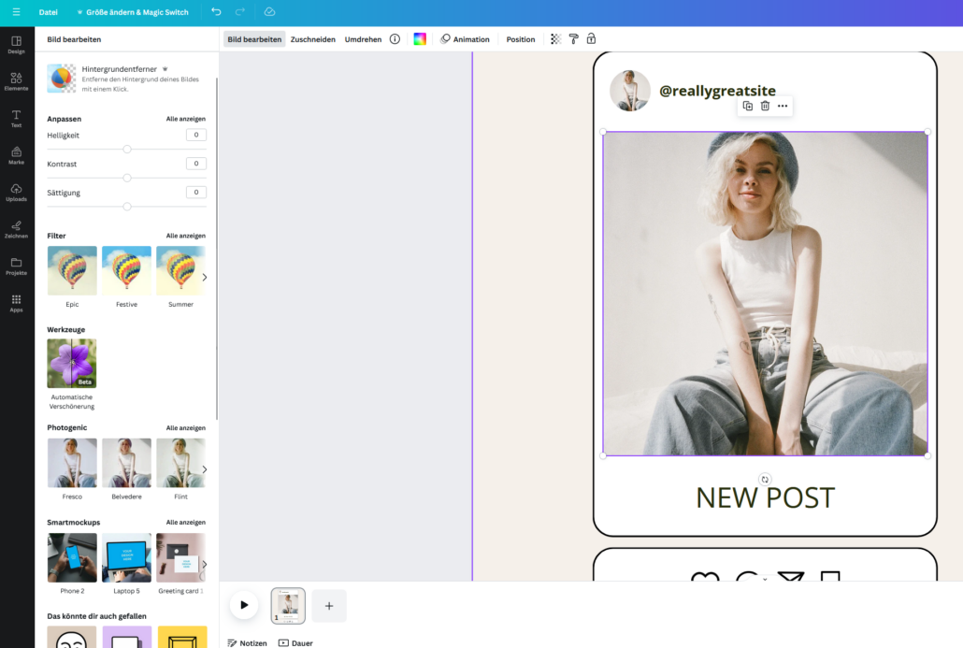Screen dimensions: 963x648
Task: Open the Elemente sidebar panel
Action: (x=16, y=81)
